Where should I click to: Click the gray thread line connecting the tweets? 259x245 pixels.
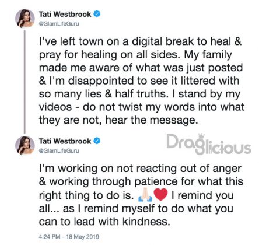pyautogui.click(x=24, y=82)
